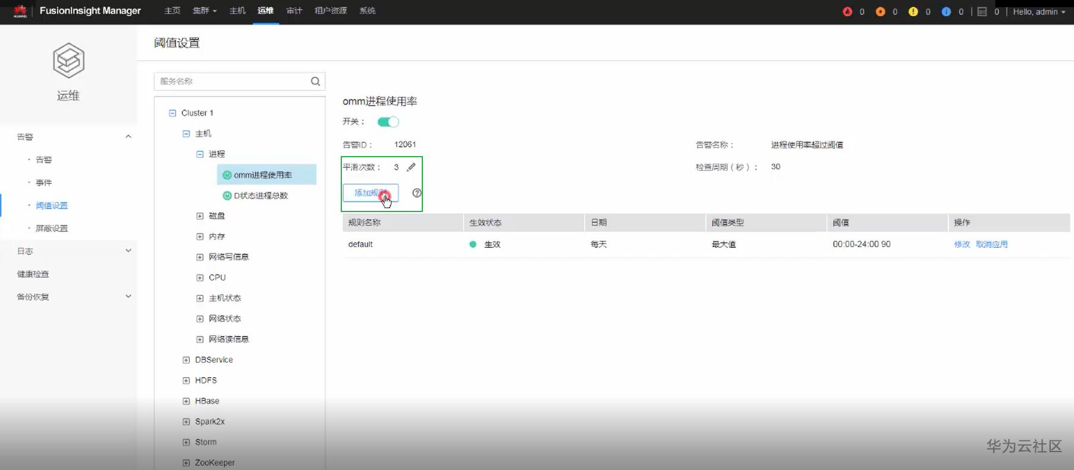The width and height of the screenshot is (1074, 470).
Task: Open 事件 in the sidebar
Action: (x=43, y=182)
